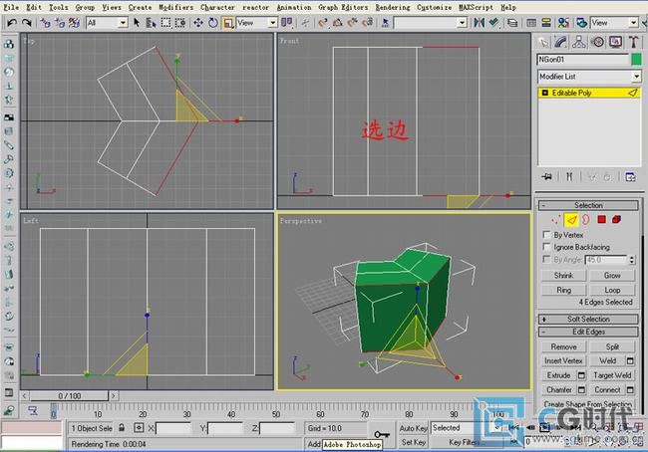Open the Modifiers menu
The image size is (648, 452).
pyautogui.click(x=175, y=7)
